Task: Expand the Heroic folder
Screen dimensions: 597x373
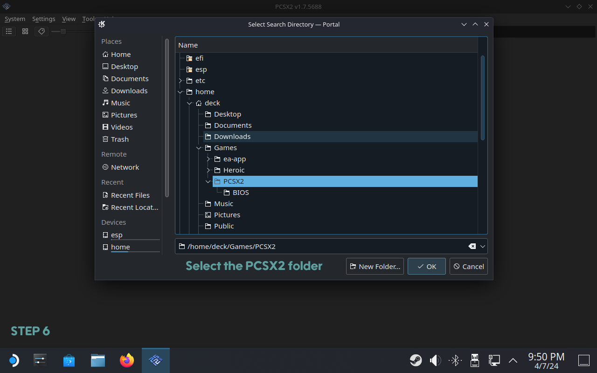Action: pyautogui.click(x=208, y=170)
